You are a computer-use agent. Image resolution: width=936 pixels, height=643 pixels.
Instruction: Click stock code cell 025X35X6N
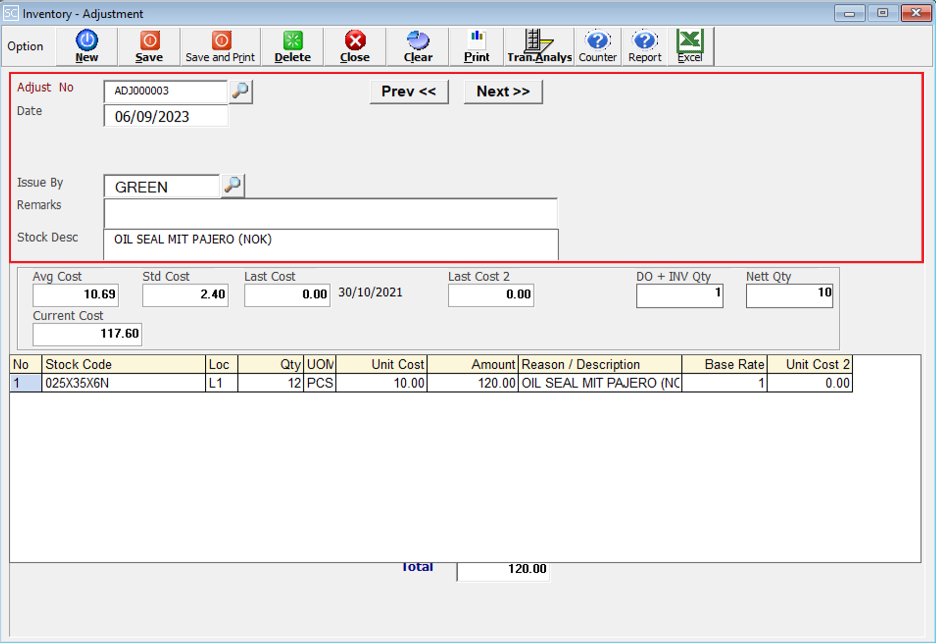click(124, 383)
